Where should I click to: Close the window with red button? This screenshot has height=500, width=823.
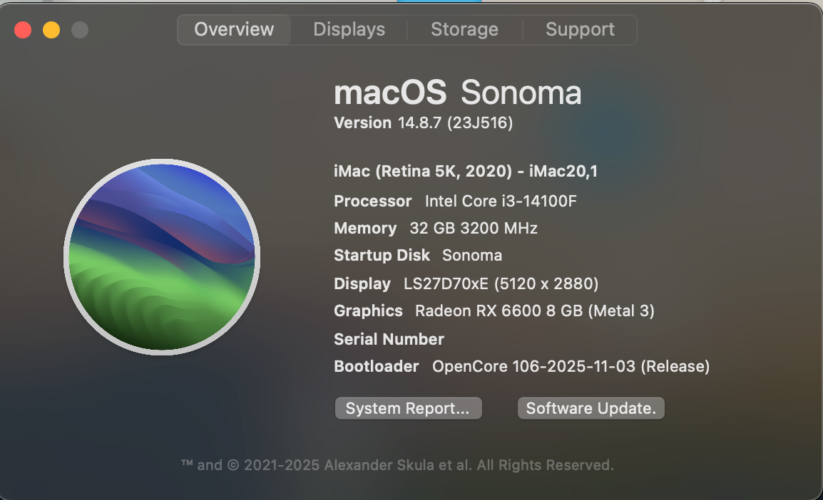(23, 30)
